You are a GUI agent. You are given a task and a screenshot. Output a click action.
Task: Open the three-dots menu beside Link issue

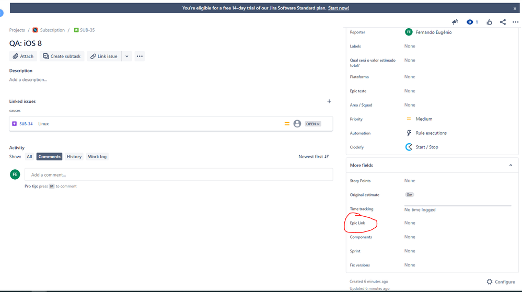click(140, 56)
